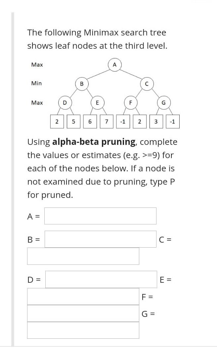Click the leaf box showing 3 under G
This screenshot has height=351, width=217.
point(156,121)
